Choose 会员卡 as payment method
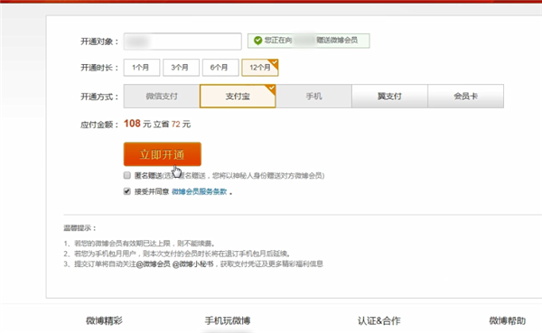Image resolution: width=542 pixels, height=333 pixels. (465, 96)
